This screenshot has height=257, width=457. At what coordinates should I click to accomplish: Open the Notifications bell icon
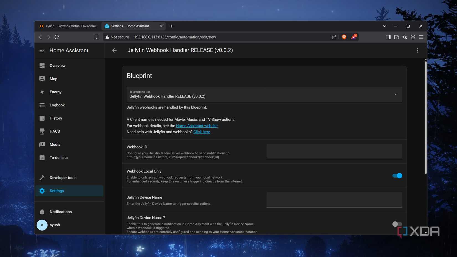tap(42, 212)
